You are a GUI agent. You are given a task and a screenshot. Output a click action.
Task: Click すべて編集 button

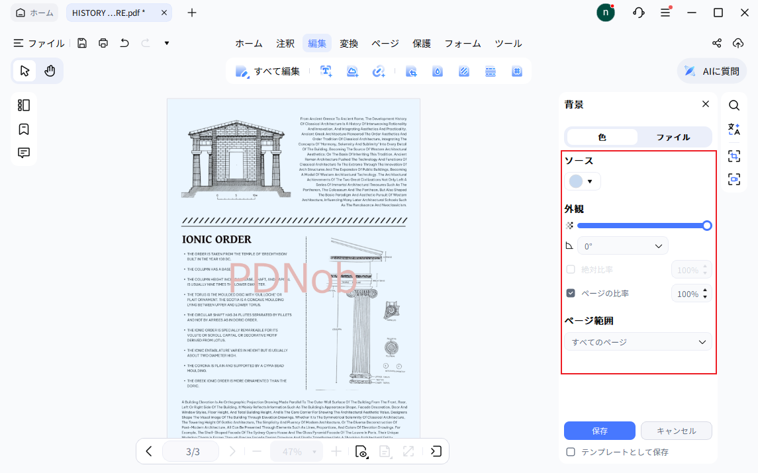268,71
